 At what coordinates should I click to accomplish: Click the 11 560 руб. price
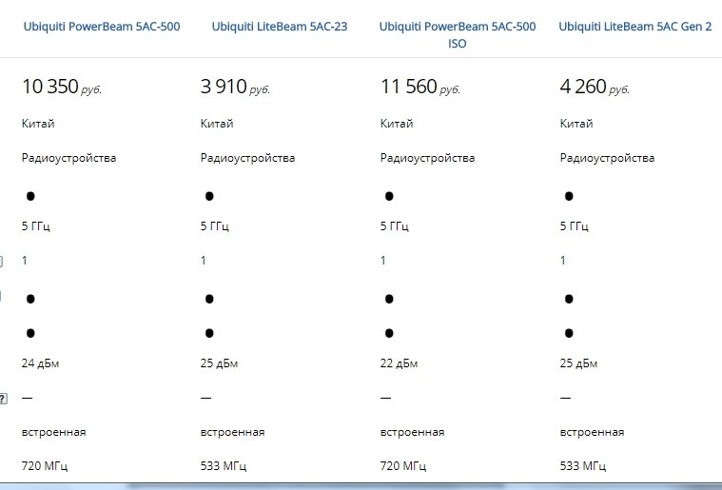[420, 87]
